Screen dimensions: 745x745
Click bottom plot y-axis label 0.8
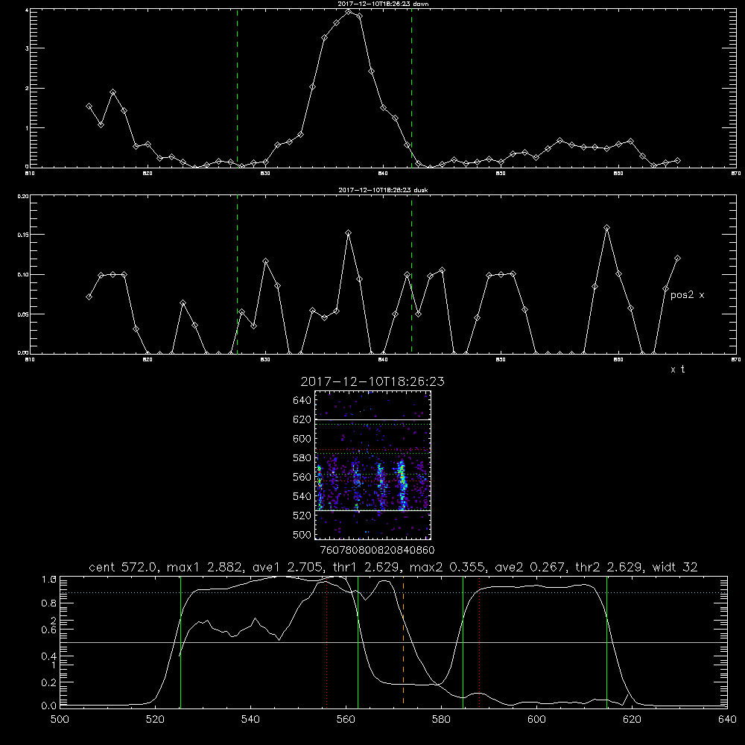(x=49, y=603)
